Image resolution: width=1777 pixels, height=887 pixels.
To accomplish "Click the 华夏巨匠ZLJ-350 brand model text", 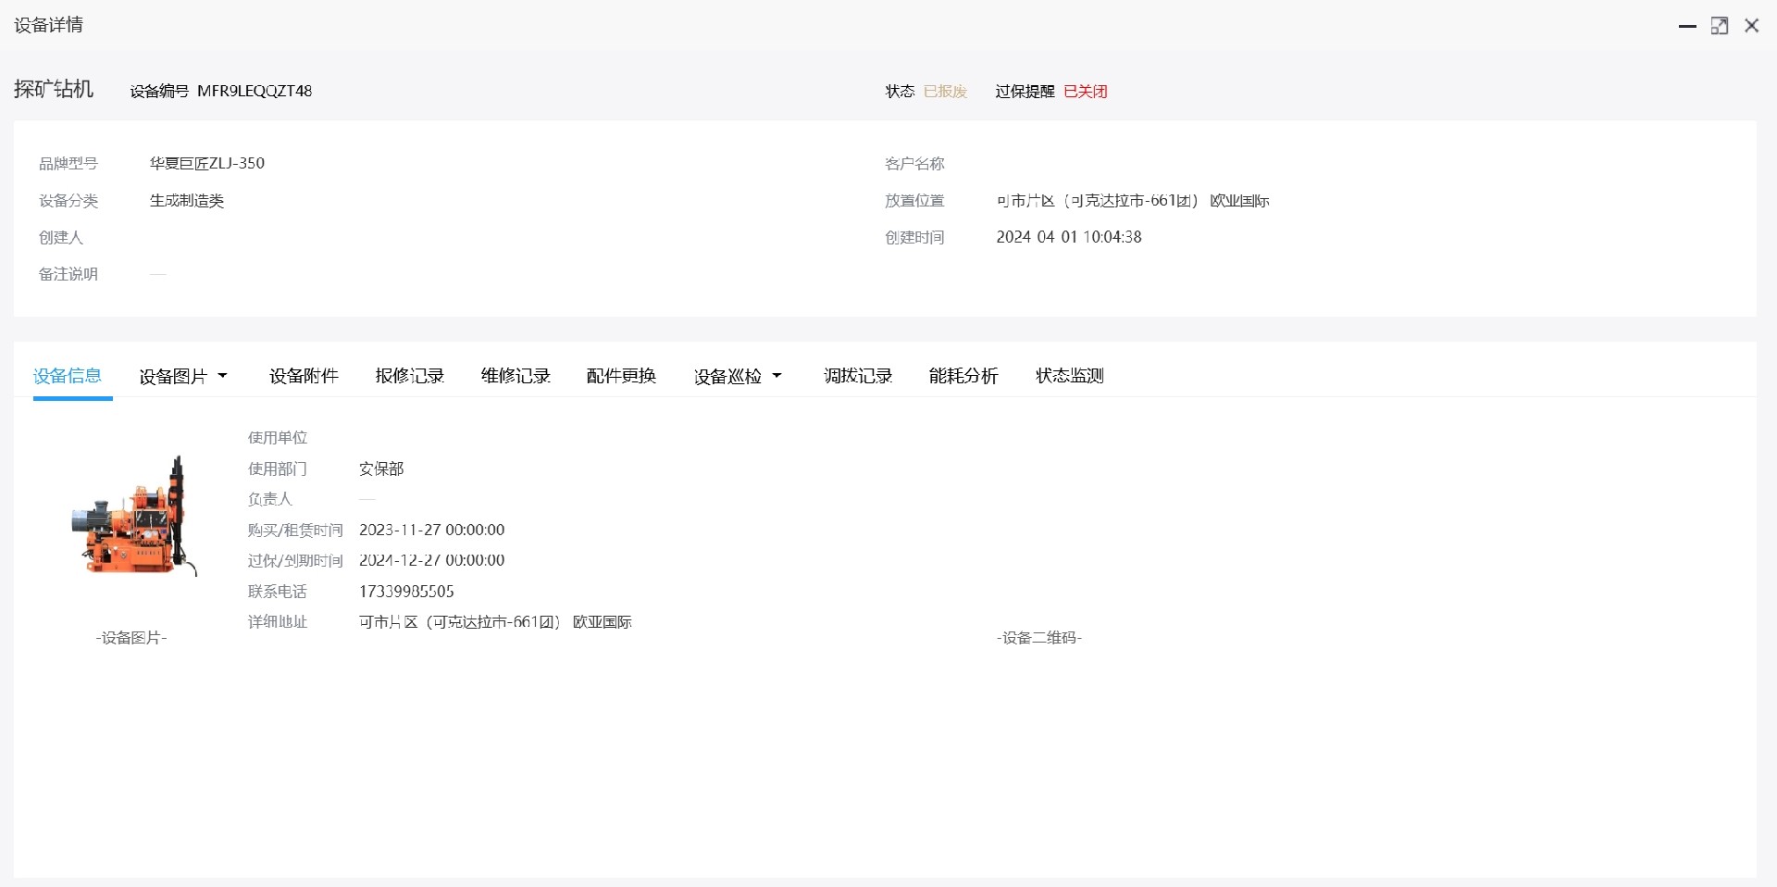I will (x=207, y=163).
